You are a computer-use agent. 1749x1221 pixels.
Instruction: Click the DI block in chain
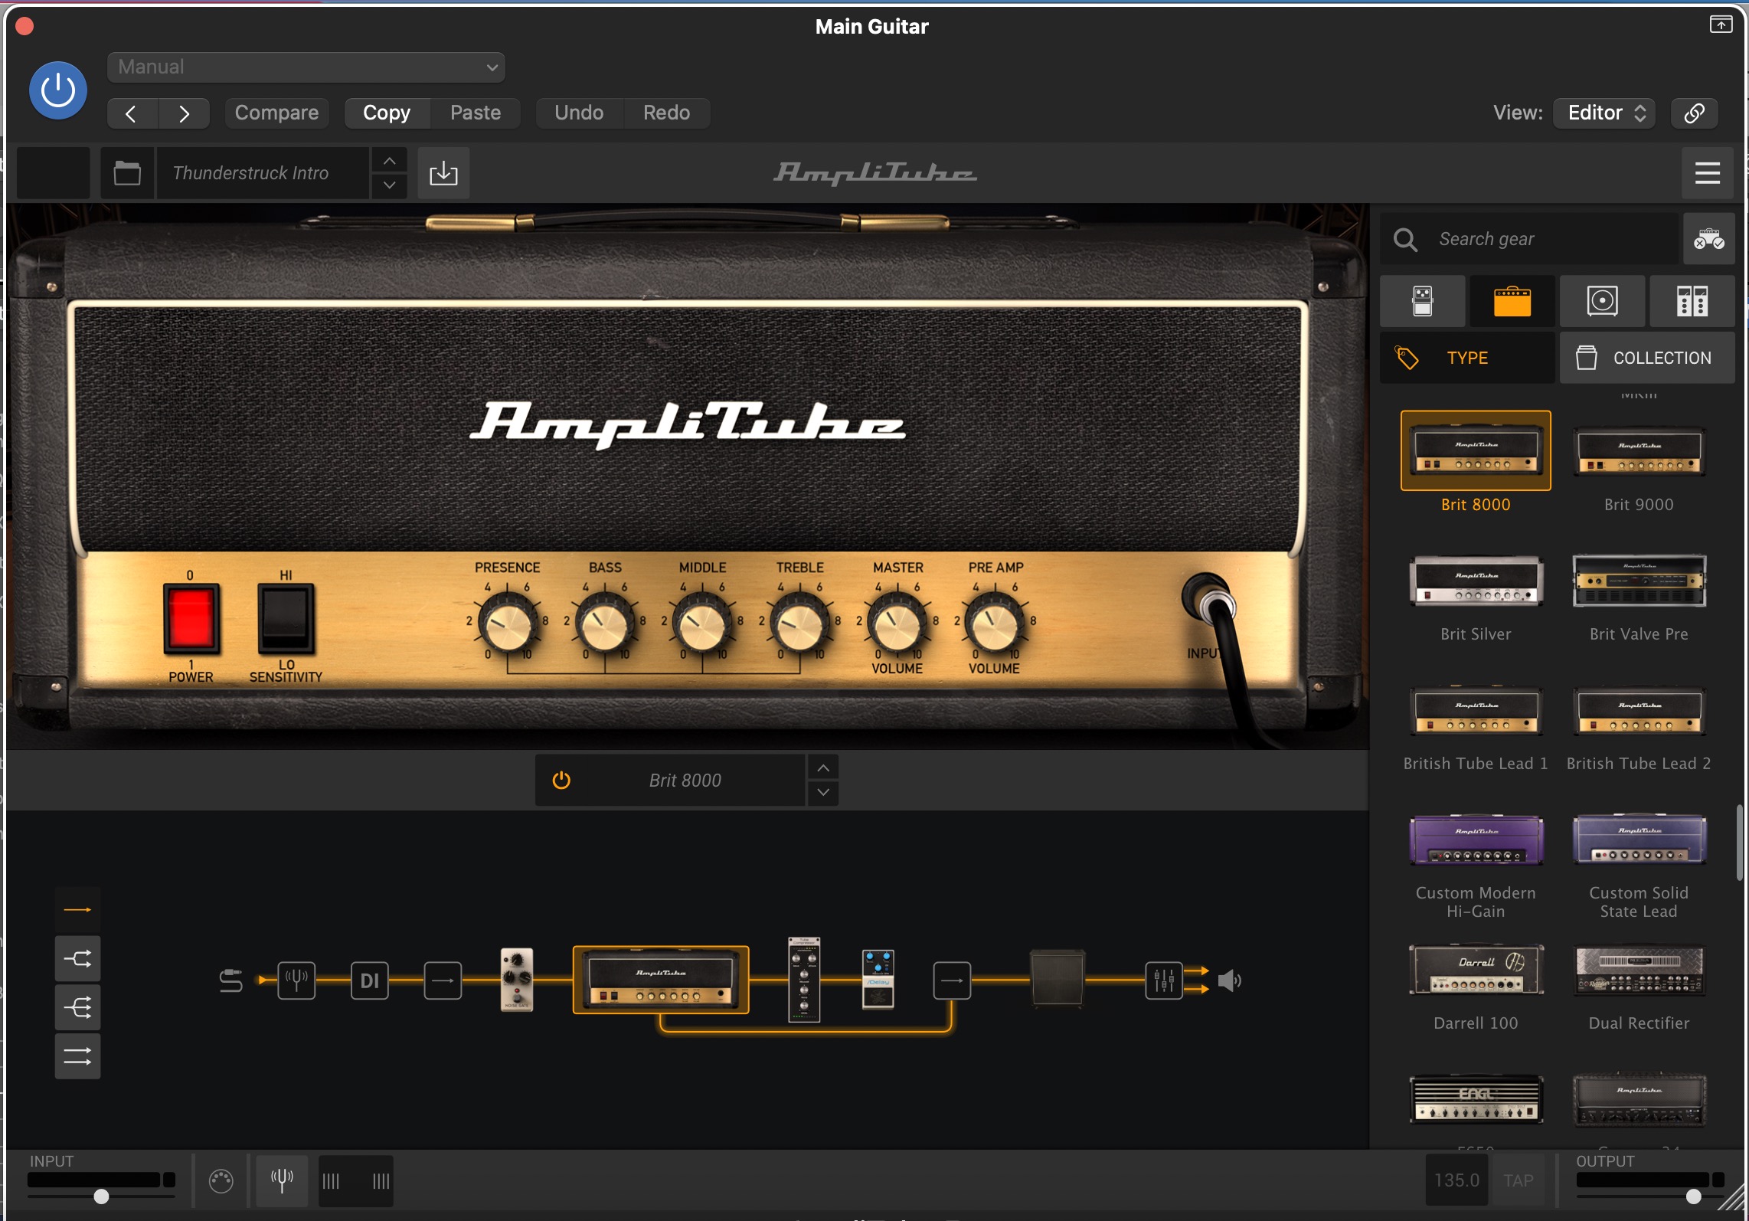pos(370,980)
